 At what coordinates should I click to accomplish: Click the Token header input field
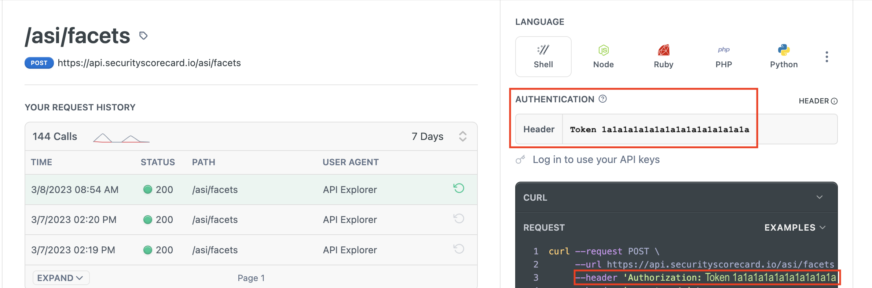click(700, 129)
